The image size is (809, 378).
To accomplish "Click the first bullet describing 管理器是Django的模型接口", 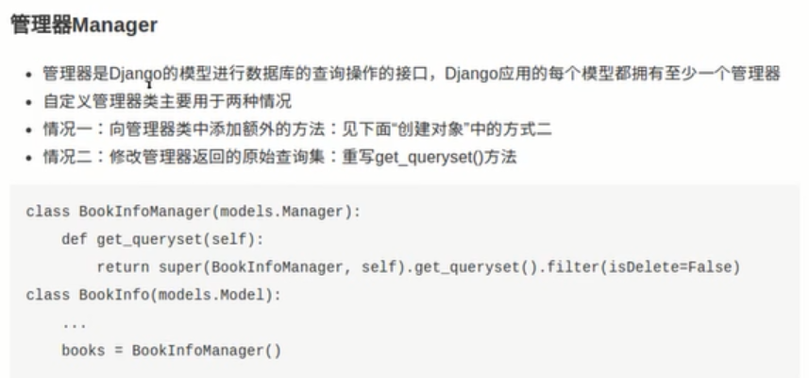I will click(x=411, y=74).
